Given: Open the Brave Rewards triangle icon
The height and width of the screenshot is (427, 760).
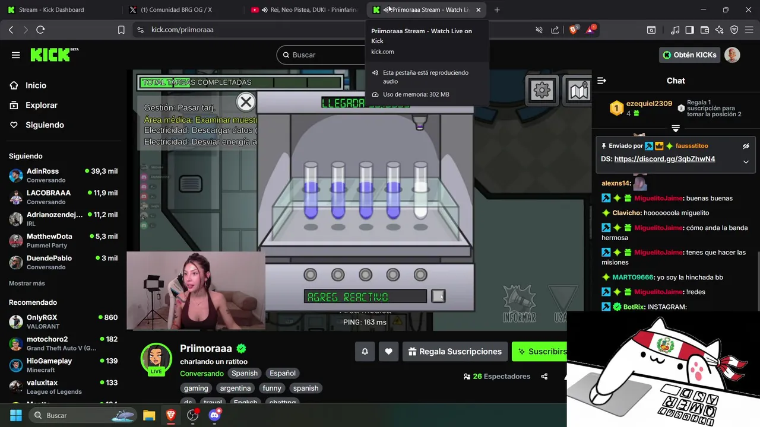Looking at the screenshot, I should (x=591, y=30).
